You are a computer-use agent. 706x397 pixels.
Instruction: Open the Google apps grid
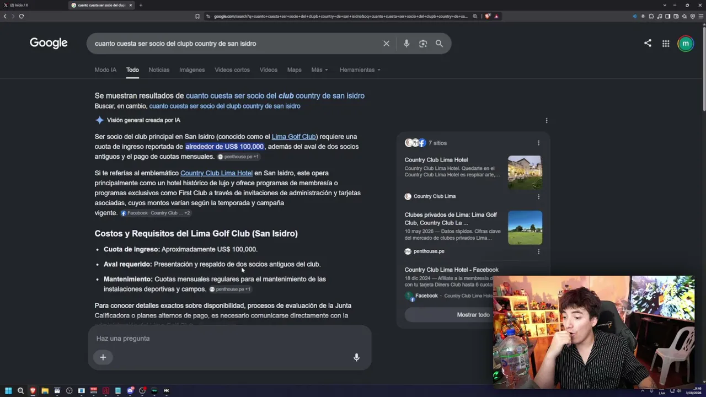(x=666, y=44)
